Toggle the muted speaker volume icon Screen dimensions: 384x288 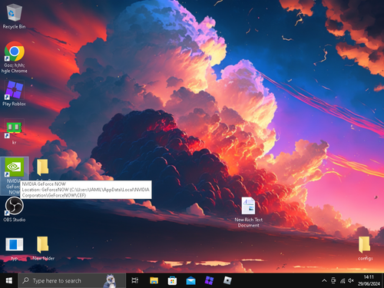tap(351, 281)
